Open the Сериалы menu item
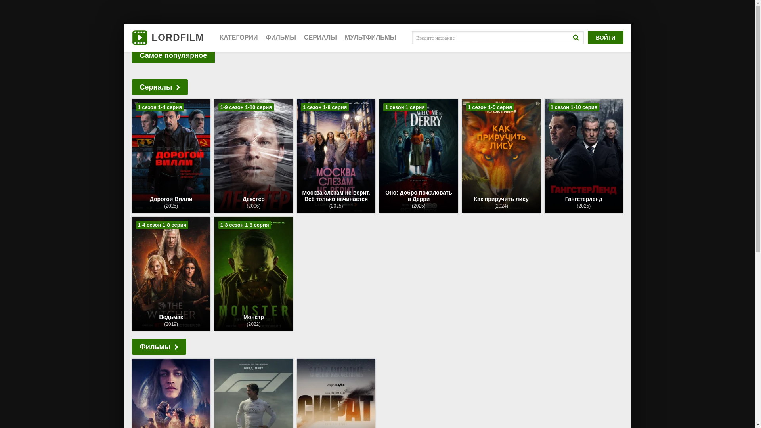Viewport: 761px width, 428px height. [x=320, y=38]
